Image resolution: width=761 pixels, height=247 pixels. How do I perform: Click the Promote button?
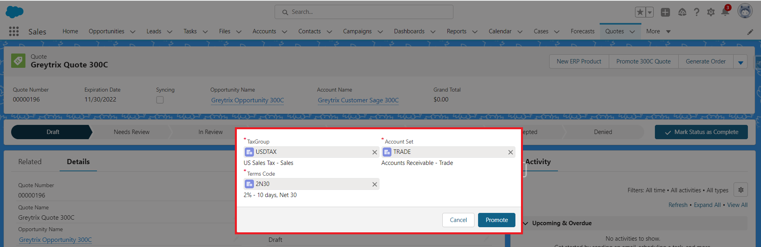[x=497, y=220]
